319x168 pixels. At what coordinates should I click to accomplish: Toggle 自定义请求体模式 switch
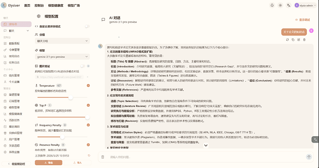coord(87,26)
